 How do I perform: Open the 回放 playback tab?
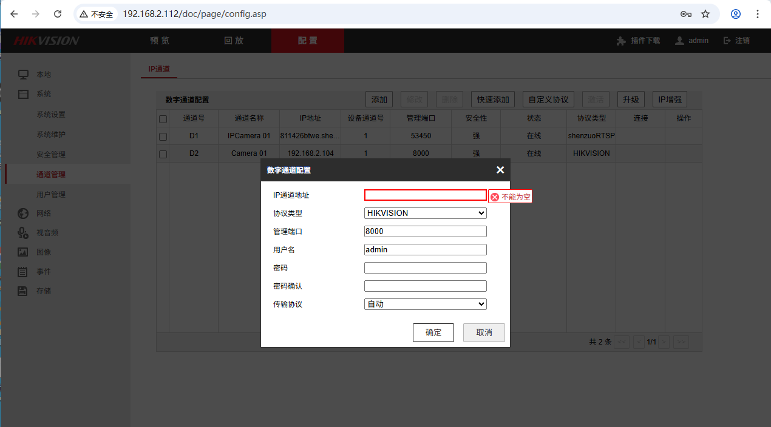coord(234,41)
